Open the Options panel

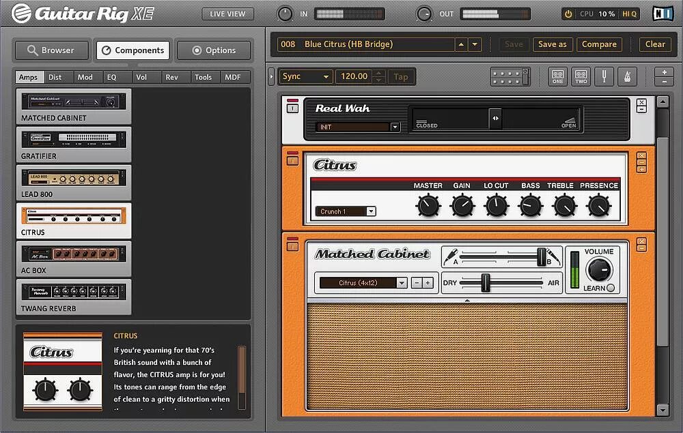214,50
